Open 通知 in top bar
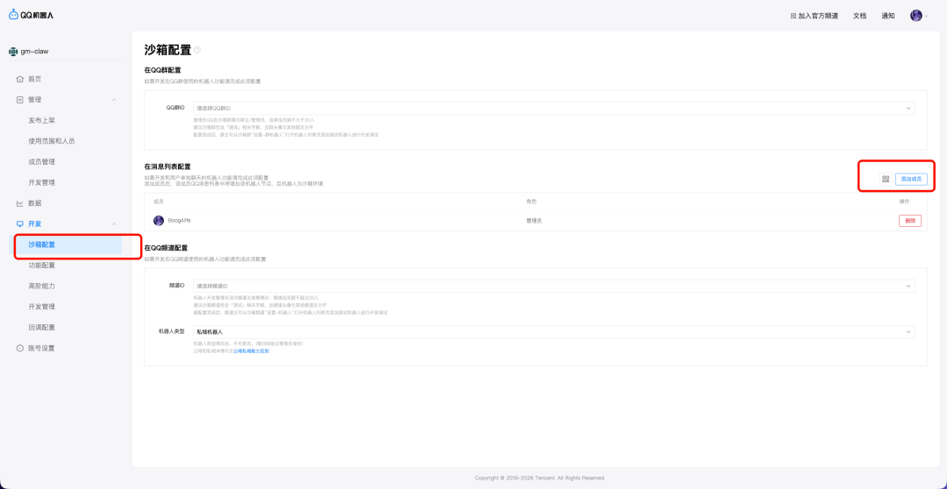 click(x=887, y=17)
